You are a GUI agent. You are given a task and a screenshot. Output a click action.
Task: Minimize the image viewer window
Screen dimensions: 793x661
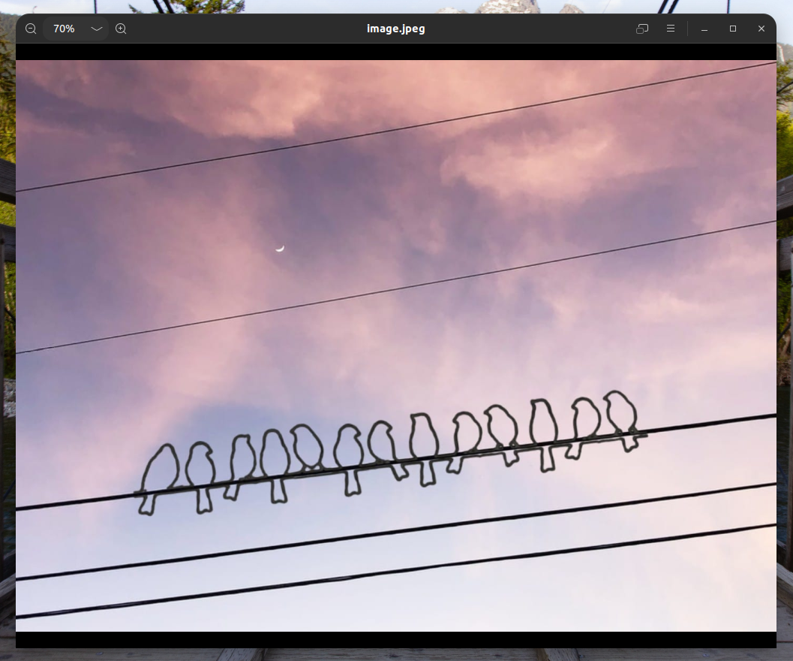pos(704,29)
